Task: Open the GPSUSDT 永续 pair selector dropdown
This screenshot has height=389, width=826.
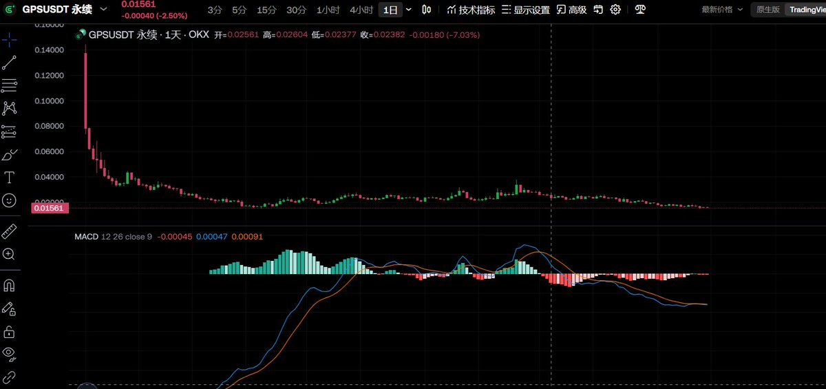Action: pos(103,10)
